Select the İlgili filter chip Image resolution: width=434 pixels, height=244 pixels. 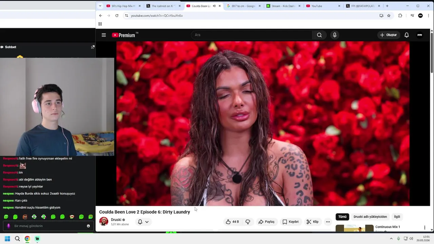(x=397, y=217)
